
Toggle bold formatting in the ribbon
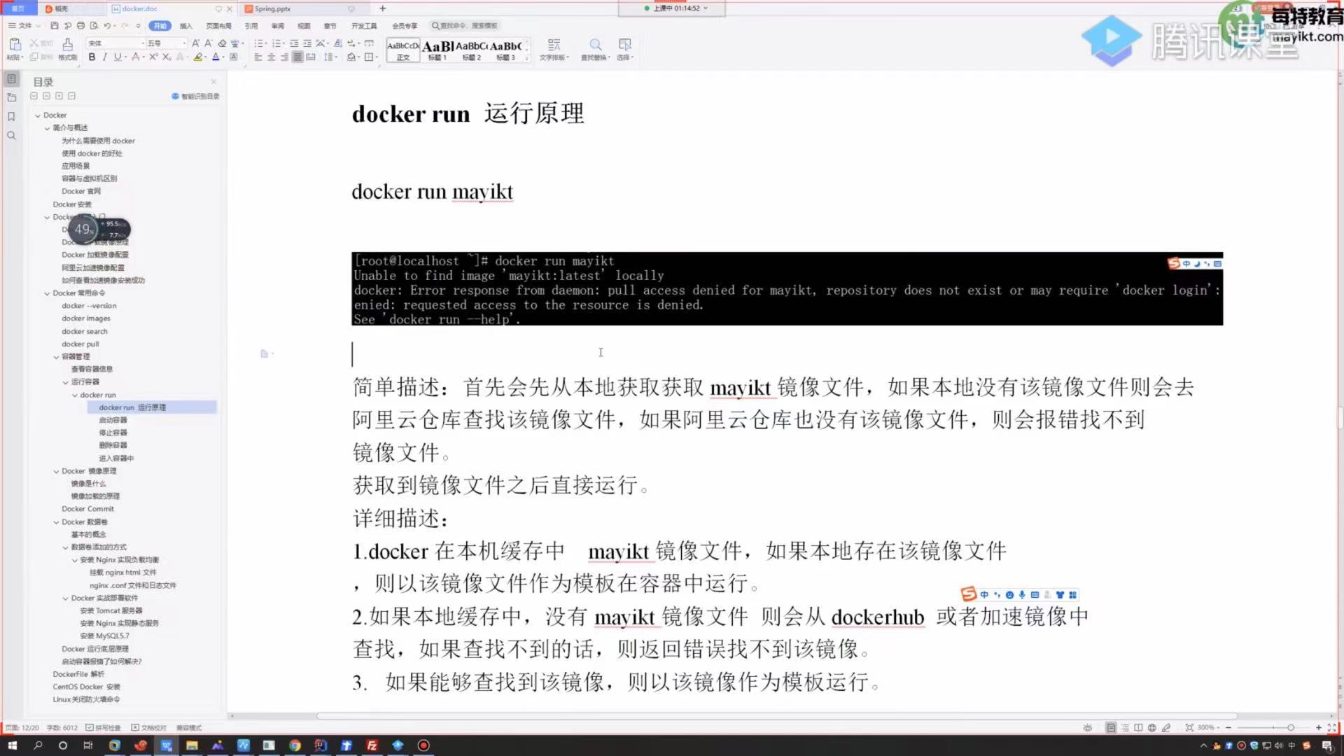coord(92,57)
